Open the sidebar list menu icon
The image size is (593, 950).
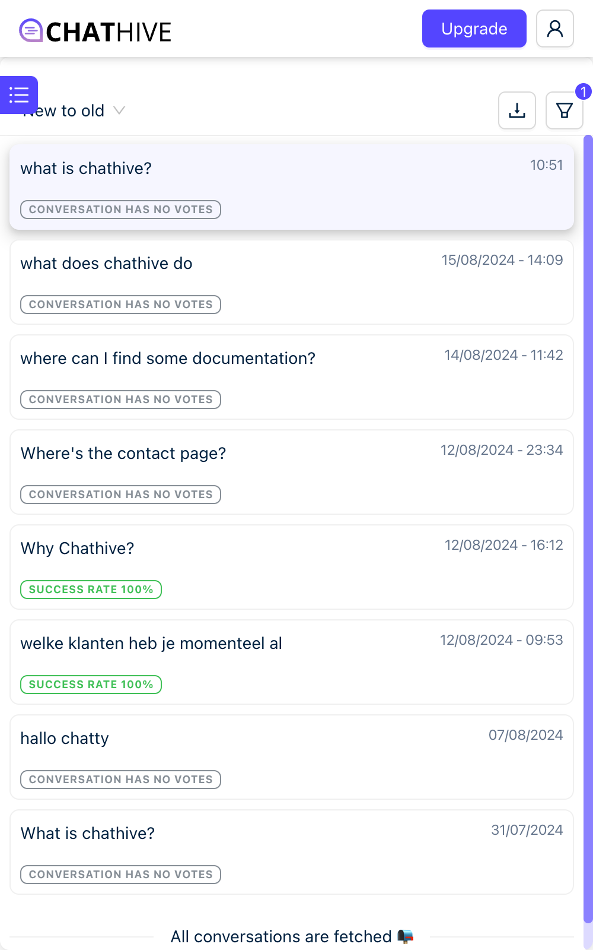coord(18,95)
